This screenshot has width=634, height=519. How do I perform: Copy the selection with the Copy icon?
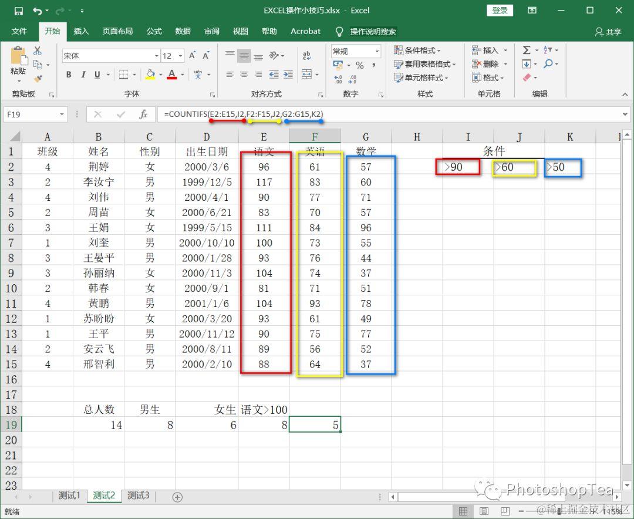tap(38, 65)
